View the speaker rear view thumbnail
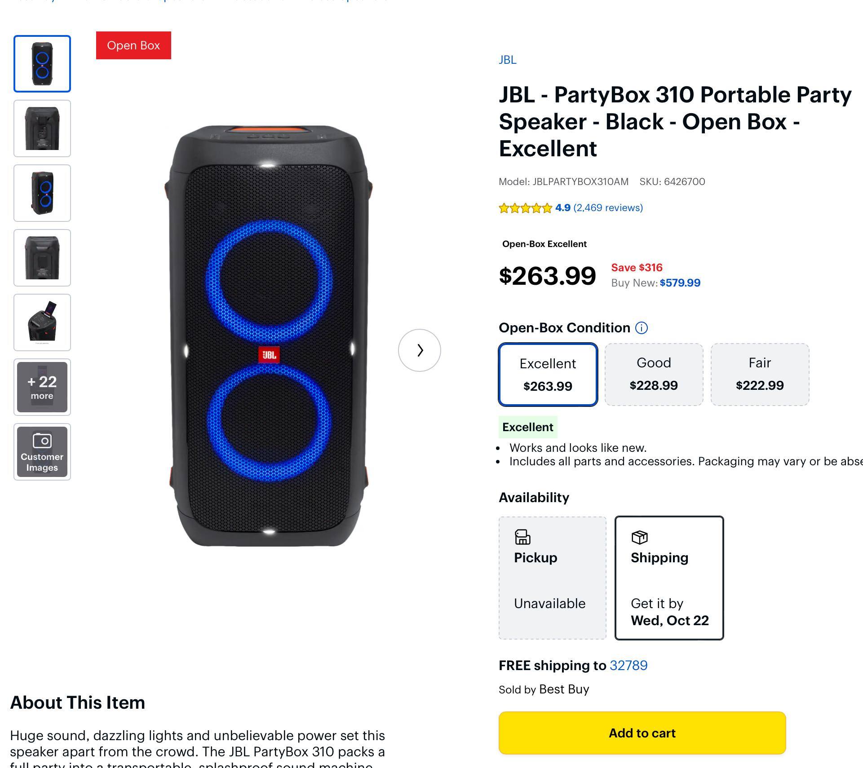 click(42, 128)
